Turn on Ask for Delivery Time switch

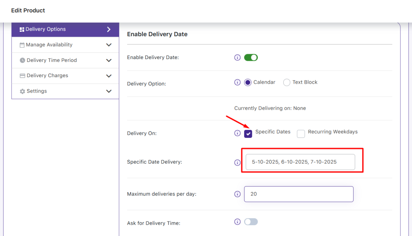[x=251, y=222]
